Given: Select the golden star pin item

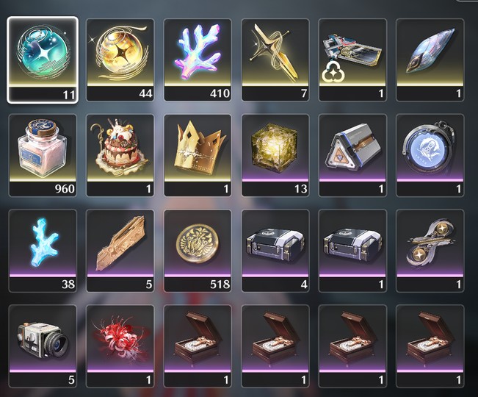Looking at the screenshot, I should tap(275, 60).
